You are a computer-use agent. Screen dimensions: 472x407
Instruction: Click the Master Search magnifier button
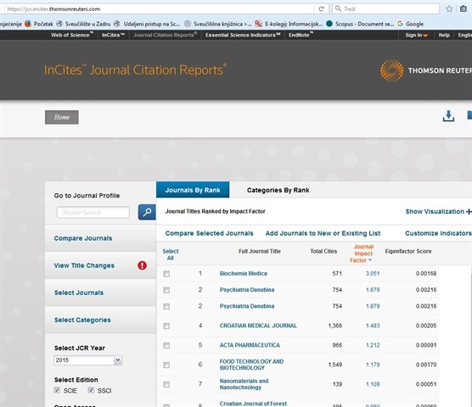147,212
